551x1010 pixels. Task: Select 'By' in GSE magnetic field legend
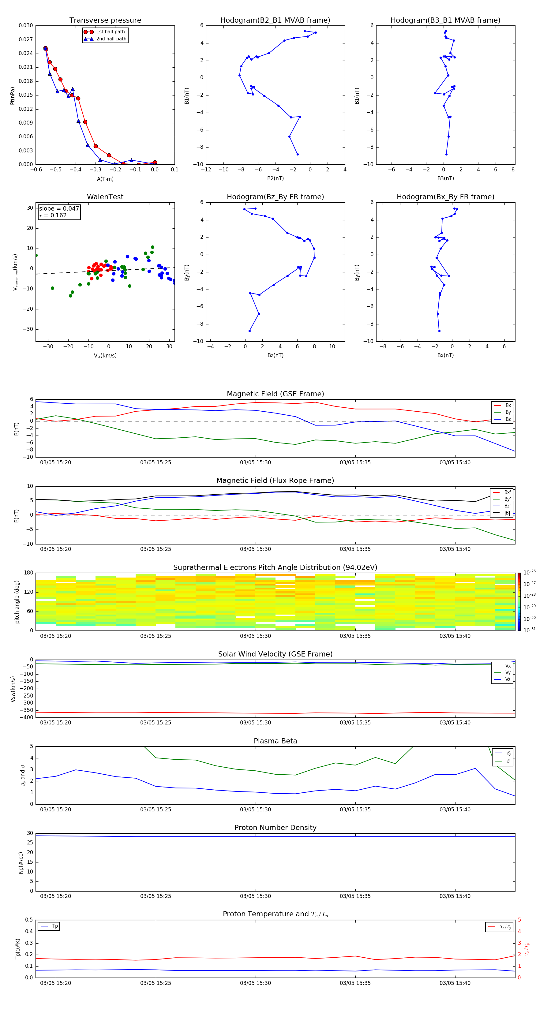[502, 412]
